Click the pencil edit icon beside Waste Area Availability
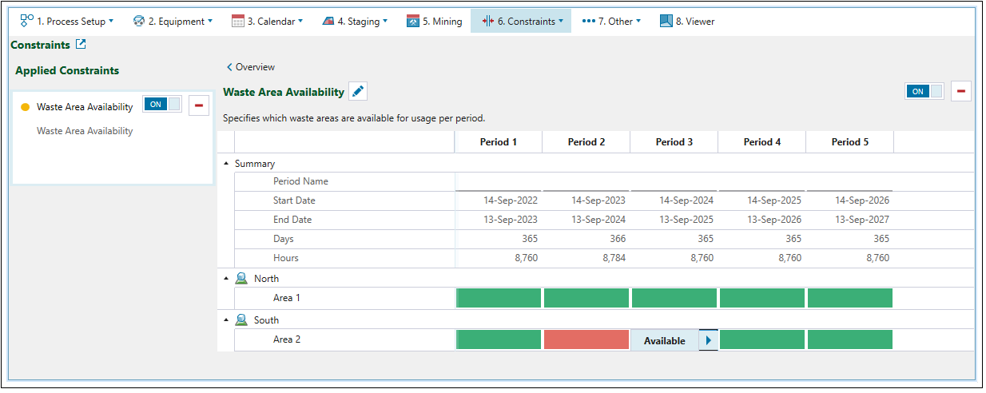Screen dimensions: 986x393 (359, 92)
